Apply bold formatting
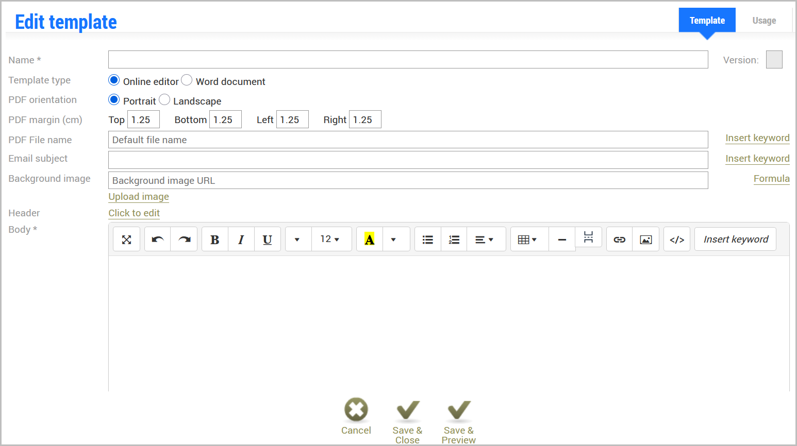Image resolution: width=797 pixels, height=446 pixels. click(215, 239)
